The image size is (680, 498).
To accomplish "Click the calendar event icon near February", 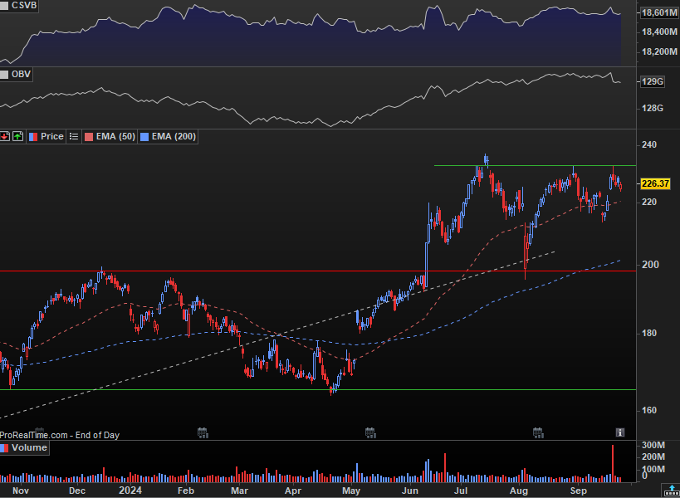I will click(x=202, y=432).
